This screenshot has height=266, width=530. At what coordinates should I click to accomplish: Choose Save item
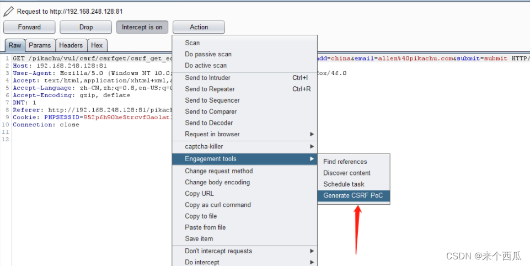245,238
